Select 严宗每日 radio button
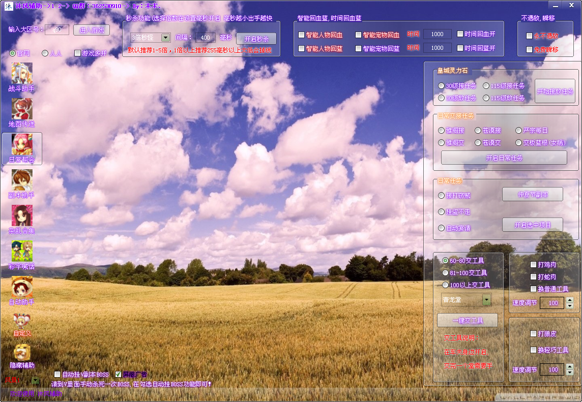This screenshot has height=402, width=582. click(518, 131)
